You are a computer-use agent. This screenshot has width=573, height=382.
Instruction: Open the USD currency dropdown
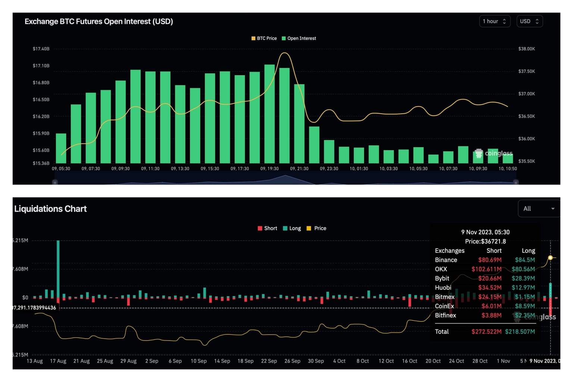[x=529, y=21]
